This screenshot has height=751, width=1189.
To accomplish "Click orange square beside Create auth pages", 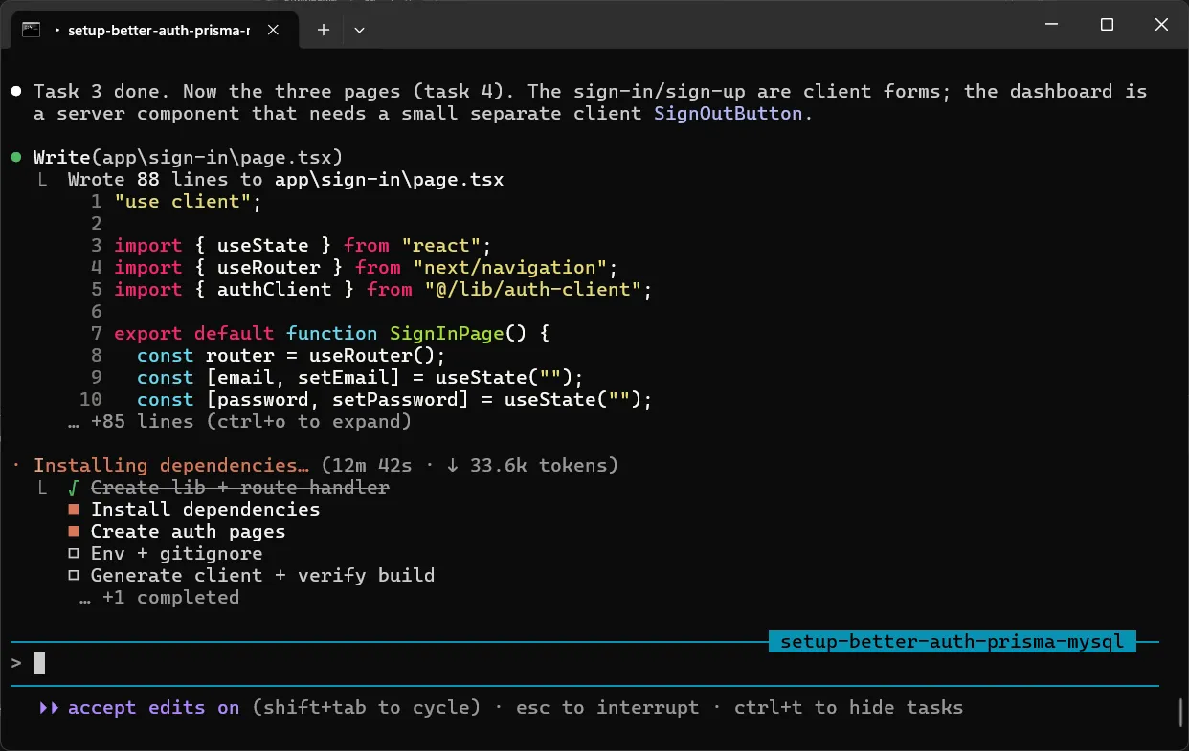I will pos(74,532).
